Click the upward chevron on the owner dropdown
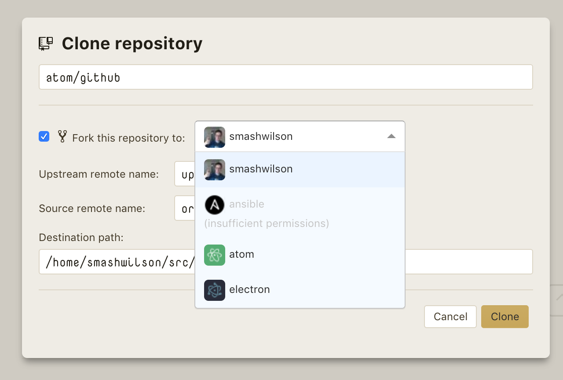This screenshot has height=380, width=563. (x=391, y=137)
